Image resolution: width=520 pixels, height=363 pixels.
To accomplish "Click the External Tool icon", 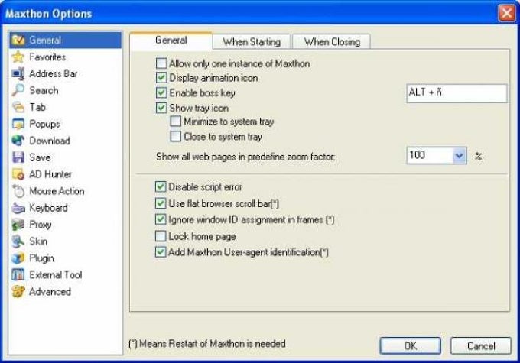I will pos(18,275).
